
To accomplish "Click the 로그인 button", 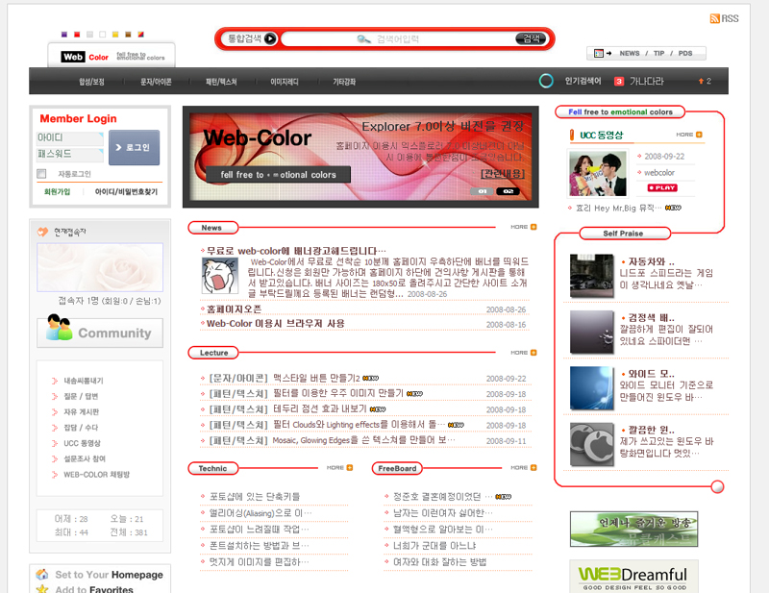I will pyautogui.click(x=134, y=147).
